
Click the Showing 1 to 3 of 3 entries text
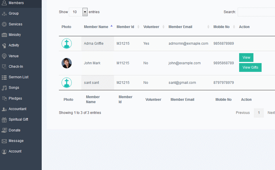click(x=80, y=112)
